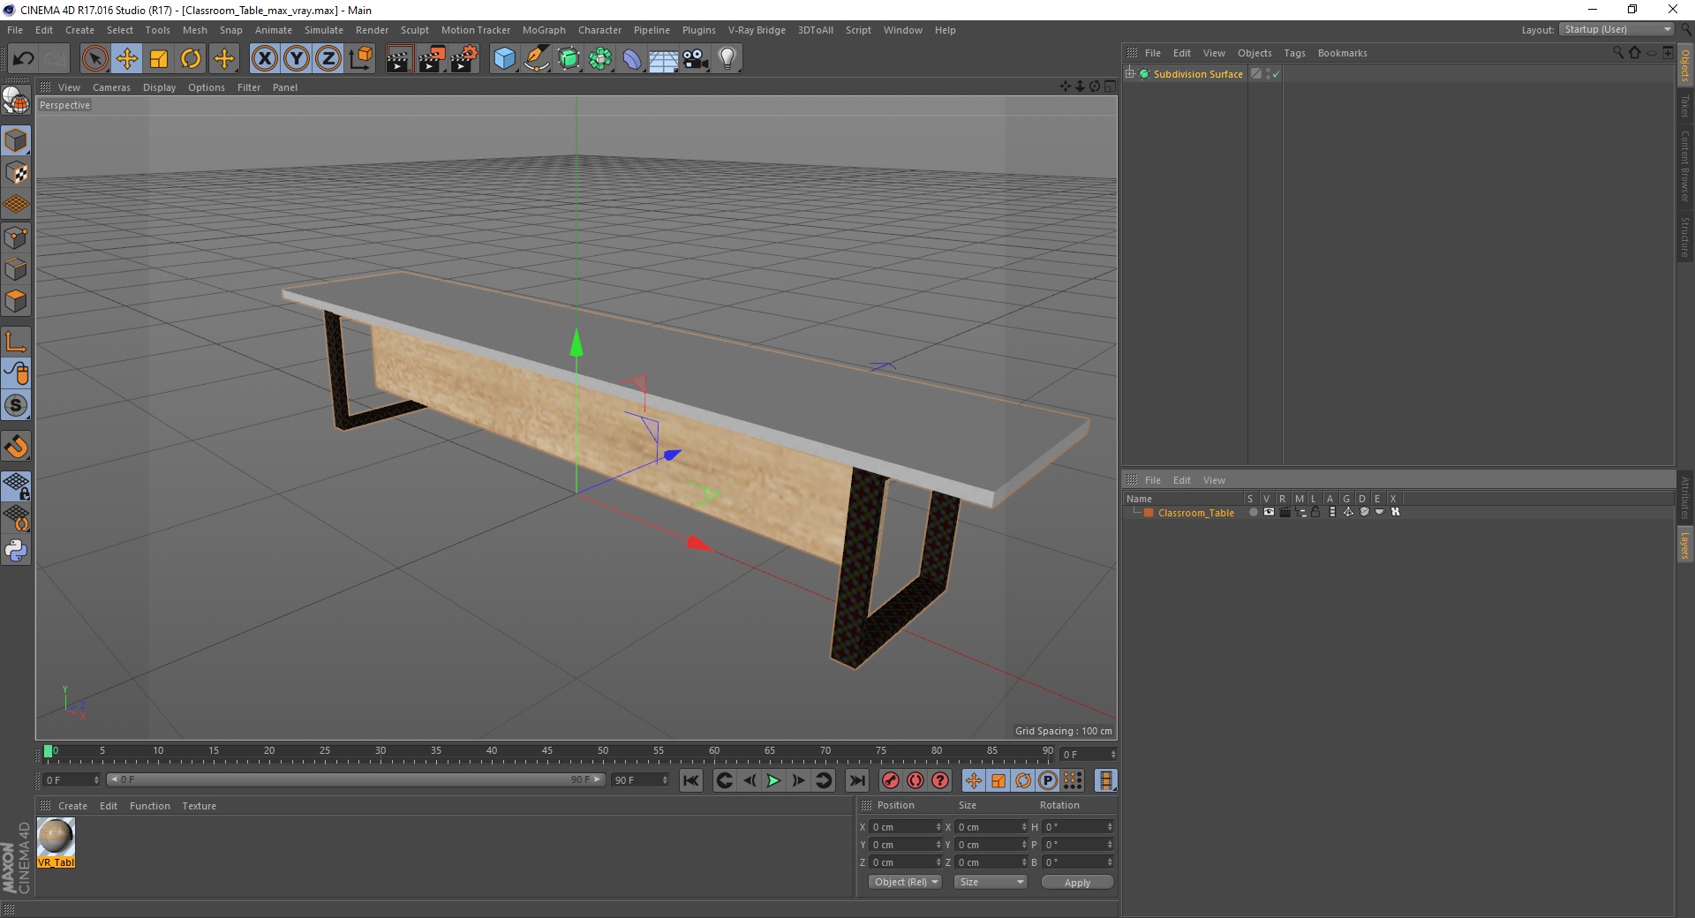This screenshot has height=918, width=1695.
Task: Select Edges mode
Action: point(16,269)
